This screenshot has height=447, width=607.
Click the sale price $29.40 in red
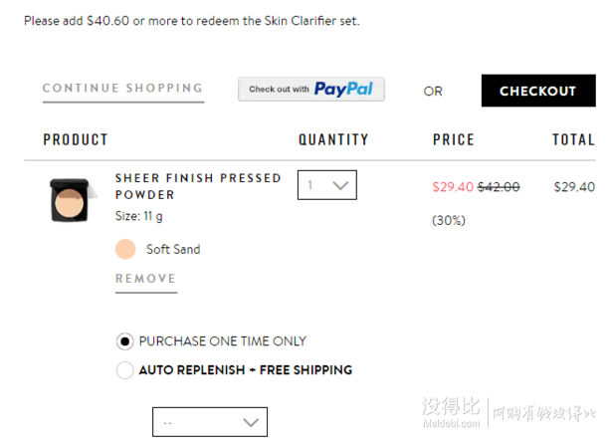coord(453,187)
